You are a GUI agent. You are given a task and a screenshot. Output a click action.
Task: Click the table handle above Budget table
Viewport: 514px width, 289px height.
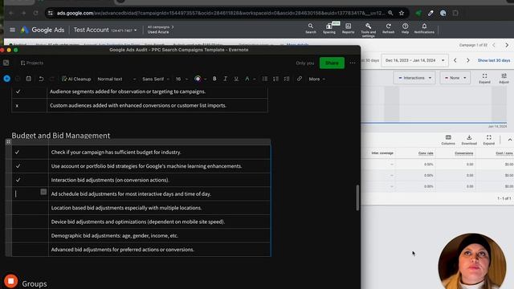[x=8, y=141]
